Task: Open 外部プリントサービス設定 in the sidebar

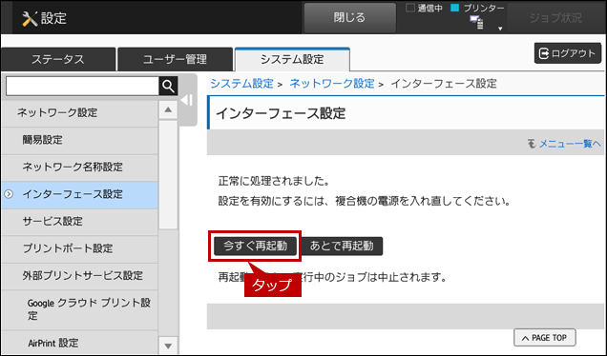Action: (x=80, y=276)
